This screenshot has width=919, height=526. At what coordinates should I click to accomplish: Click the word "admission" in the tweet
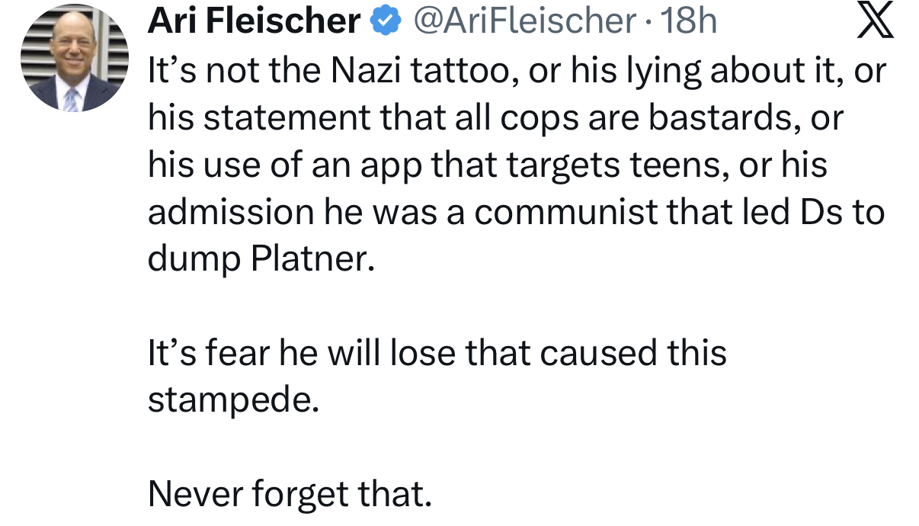230,212
